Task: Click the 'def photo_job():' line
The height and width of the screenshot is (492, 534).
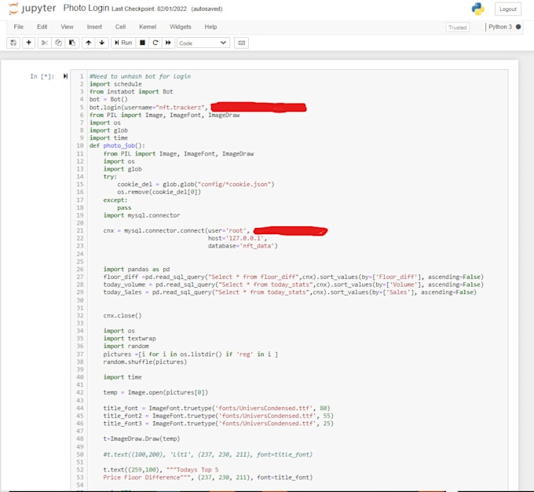Action: 117,145
